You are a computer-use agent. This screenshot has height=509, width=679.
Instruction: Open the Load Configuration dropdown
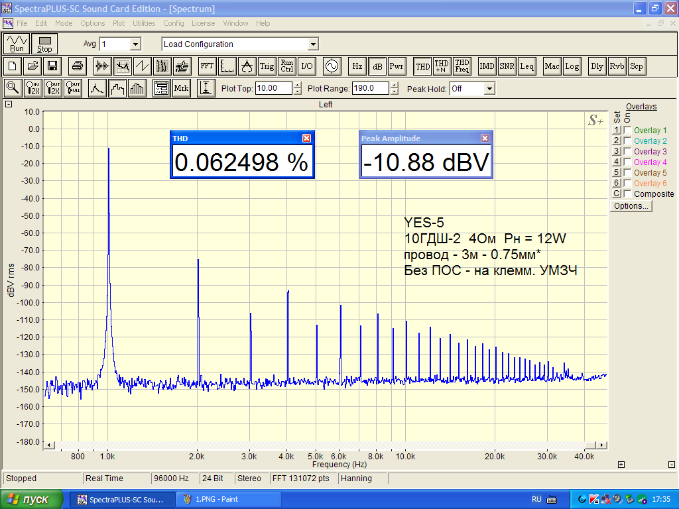(313, 44)
